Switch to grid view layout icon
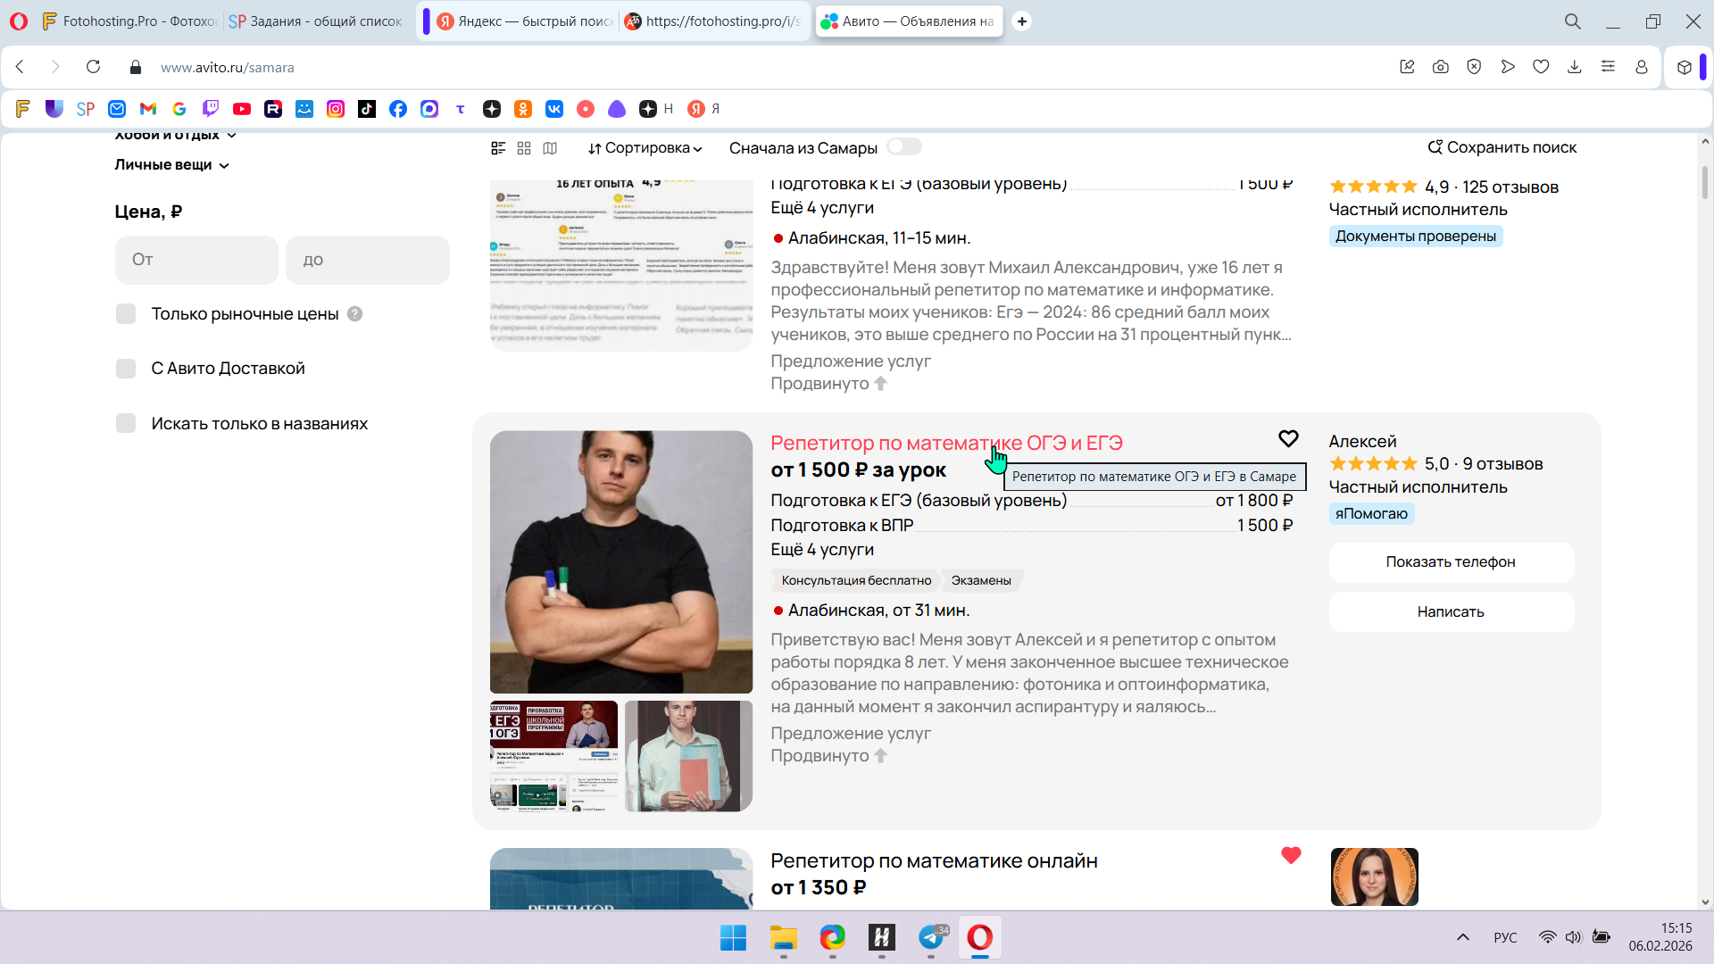Screen dimensions: 1714x964 coord(524,148)
